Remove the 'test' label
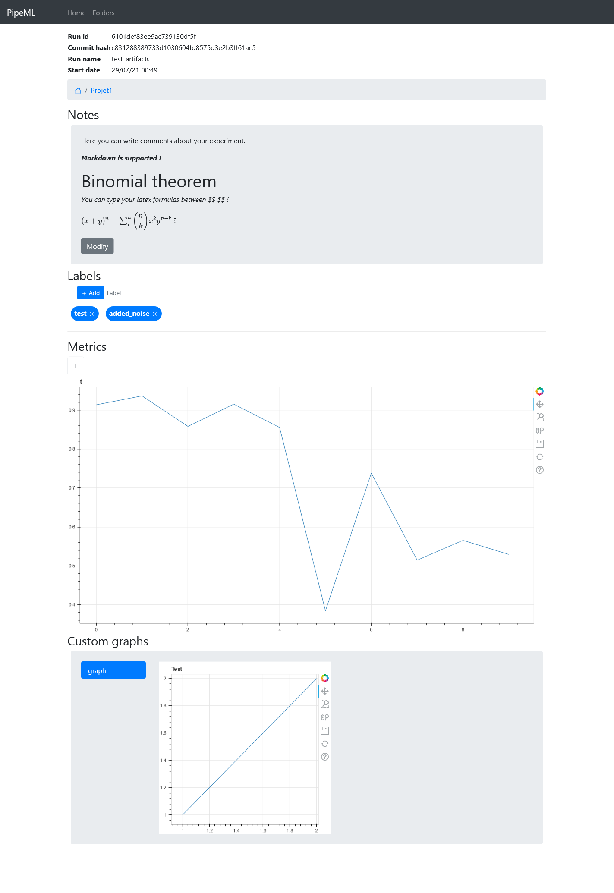The height and width of the screenshot is (893, 614). [x=92, y=314]
